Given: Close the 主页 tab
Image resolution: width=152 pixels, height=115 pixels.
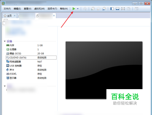Looking at the screenshot, I should coord(15,16).
